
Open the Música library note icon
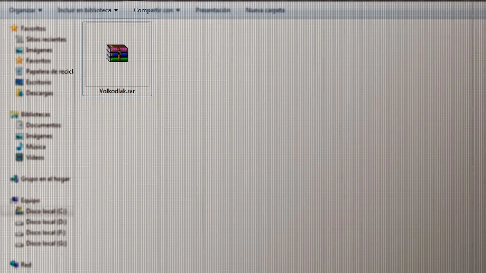coord(19,147)
